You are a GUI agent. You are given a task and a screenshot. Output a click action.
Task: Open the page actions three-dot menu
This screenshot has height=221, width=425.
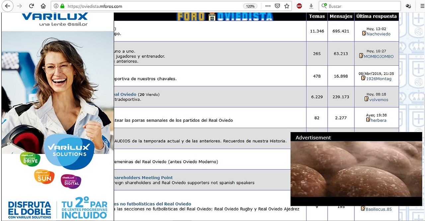pyautogui.click(x=268, y=6)
